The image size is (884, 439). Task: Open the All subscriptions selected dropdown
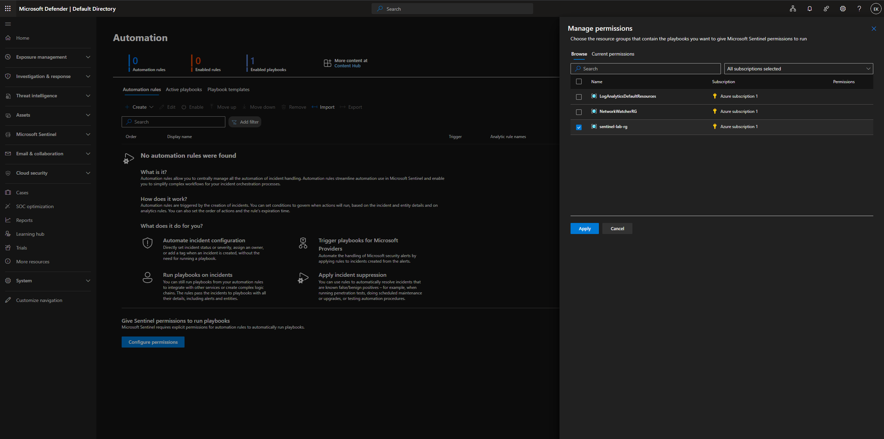798,69
